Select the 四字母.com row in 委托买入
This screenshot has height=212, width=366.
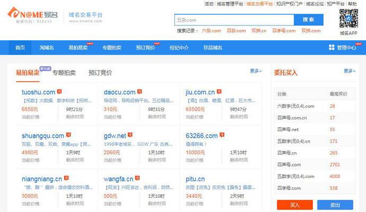tap(315, 188)
